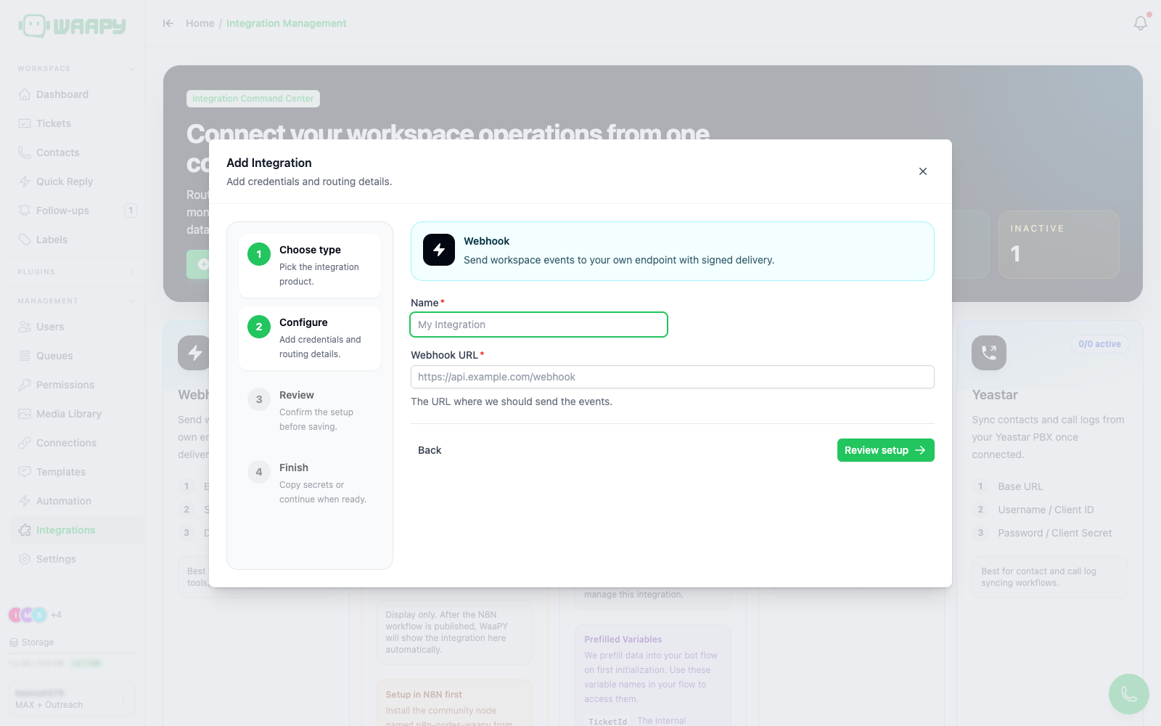Viewport: 1161px width, 726px height.
Task: Collapse the Management section
Action: point(131,301)
